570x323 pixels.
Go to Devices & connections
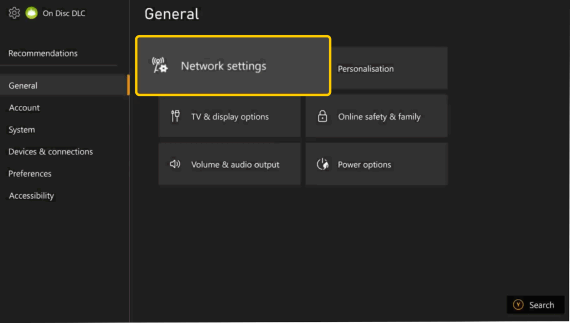point(50,152)
